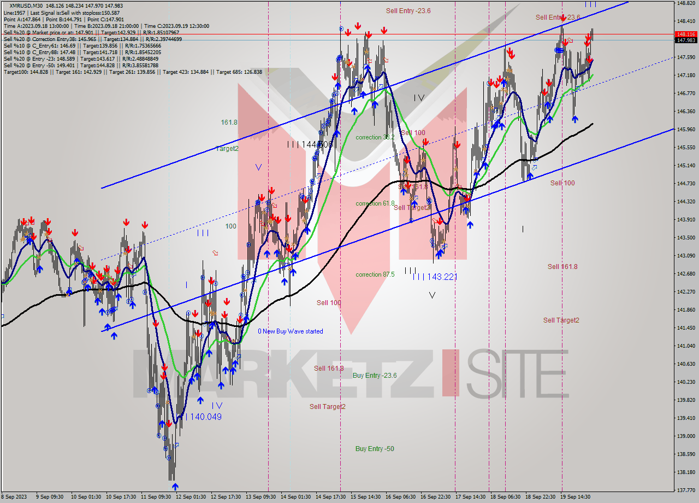This screenshot has height=503, width=699.
Task: Select the 'Entry -23: 148.589' line
Action: (80, 59)
